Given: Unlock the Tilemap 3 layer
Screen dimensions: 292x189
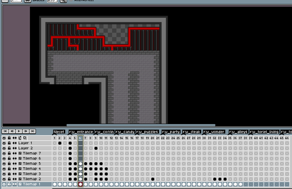Looking at the screenshot, I should pyautogui.click(x=9, y=174).
